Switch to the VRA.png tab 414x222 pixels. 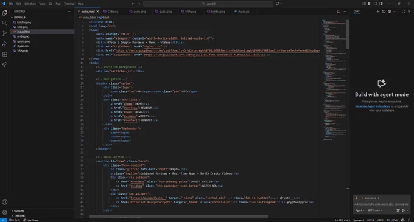(191, 12)
